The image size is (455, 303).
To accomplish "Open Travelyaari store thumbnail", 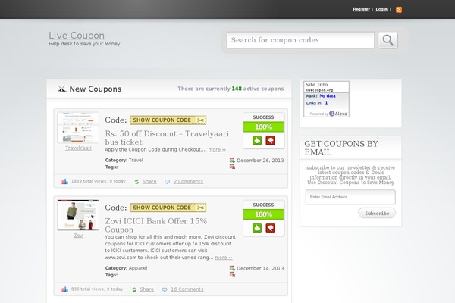I will 78,127.
